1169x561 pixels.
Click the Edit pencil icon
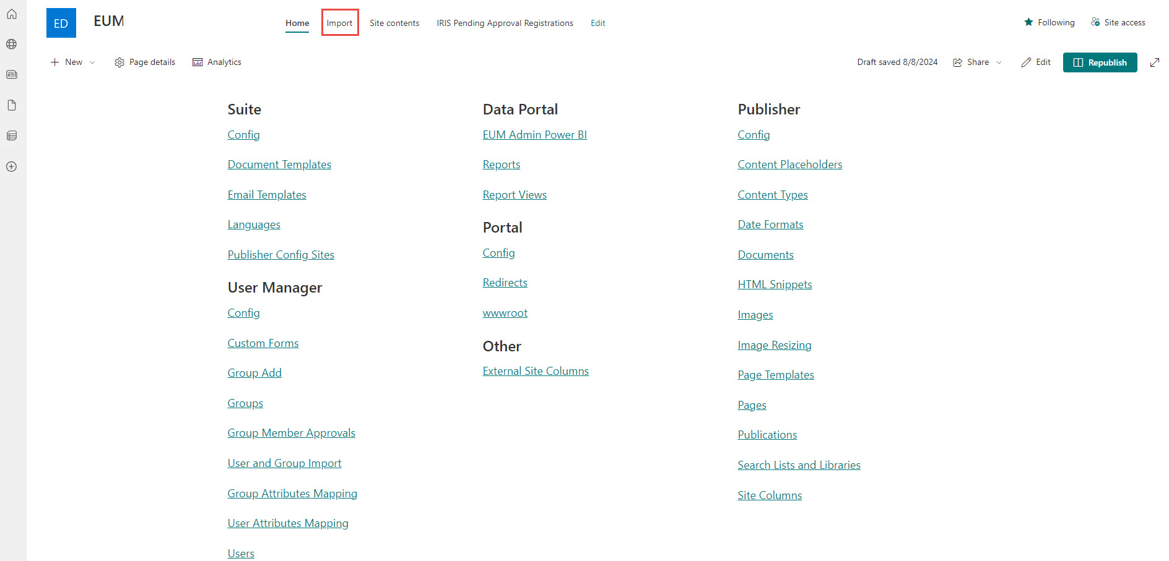[1026, 62]
